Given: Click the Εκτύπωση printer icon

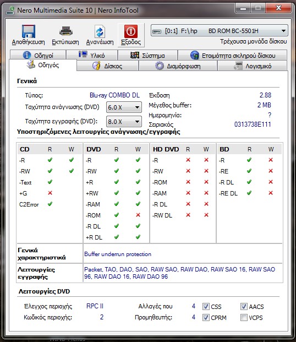Looking at the screenshot, I should point(66,31).
